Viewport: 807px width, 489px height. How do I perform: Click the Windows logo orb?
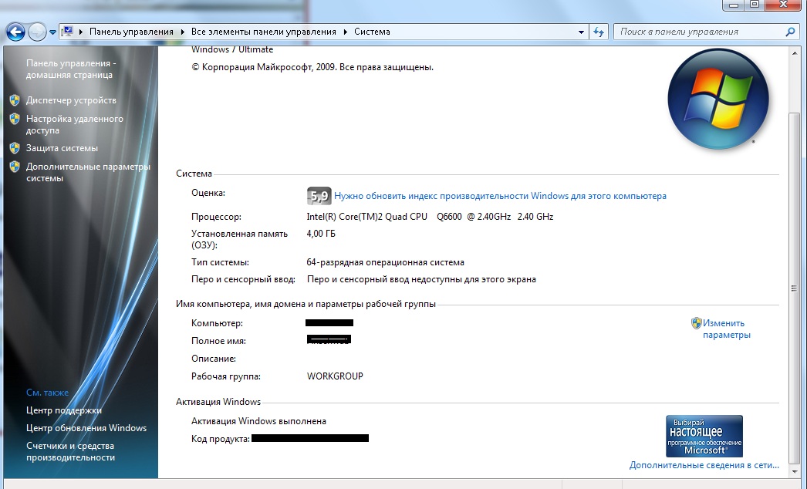pyautogui.click(x=718, y=99)
